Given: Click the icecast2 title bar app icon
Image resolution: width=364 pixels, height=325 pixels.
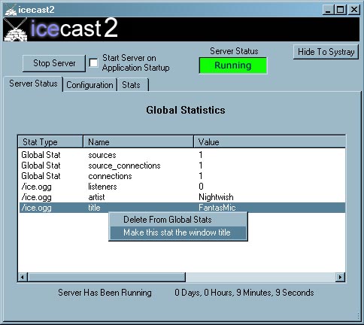Looking at the screenshot, I should click(x=11, y=10).
